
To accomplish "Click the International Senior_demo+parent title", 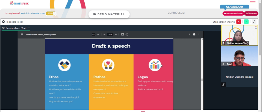I will 41,35.
